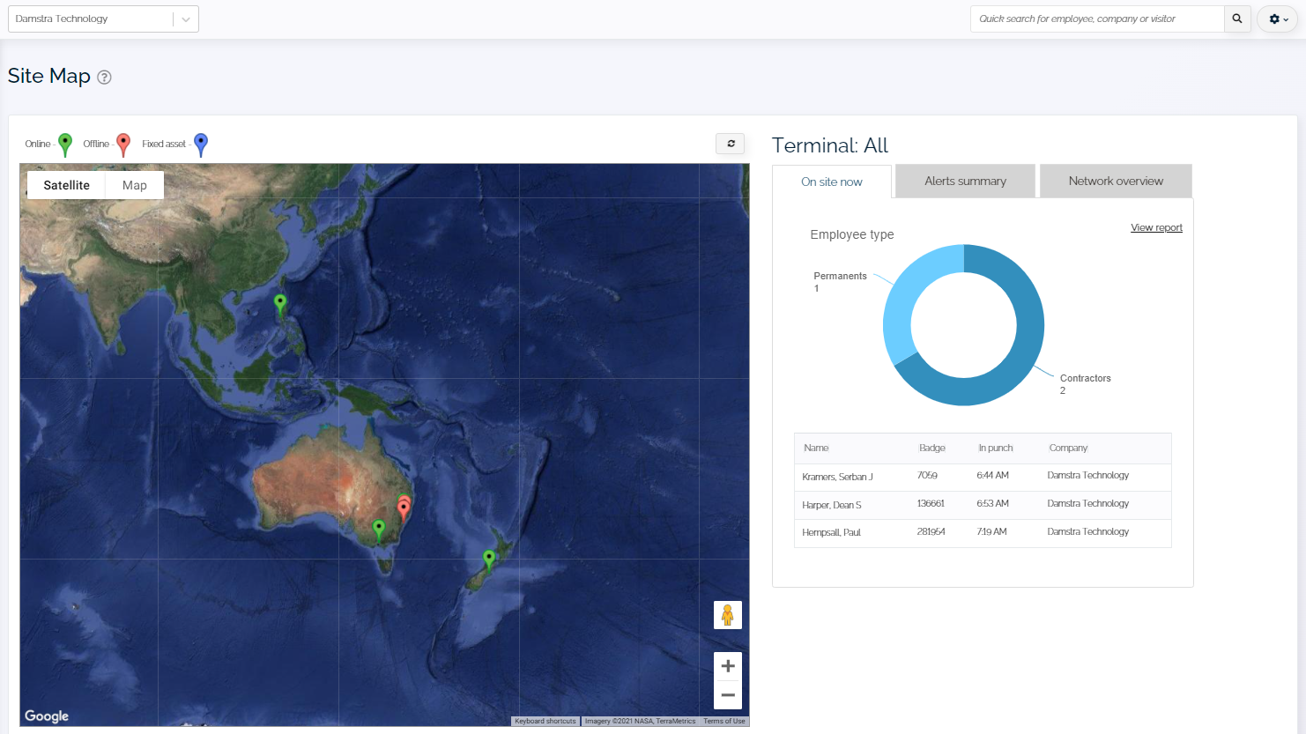Screen dimensions: 1306x734
Task: Click red offline pin in eastern Australia
Action: point(404,507)
